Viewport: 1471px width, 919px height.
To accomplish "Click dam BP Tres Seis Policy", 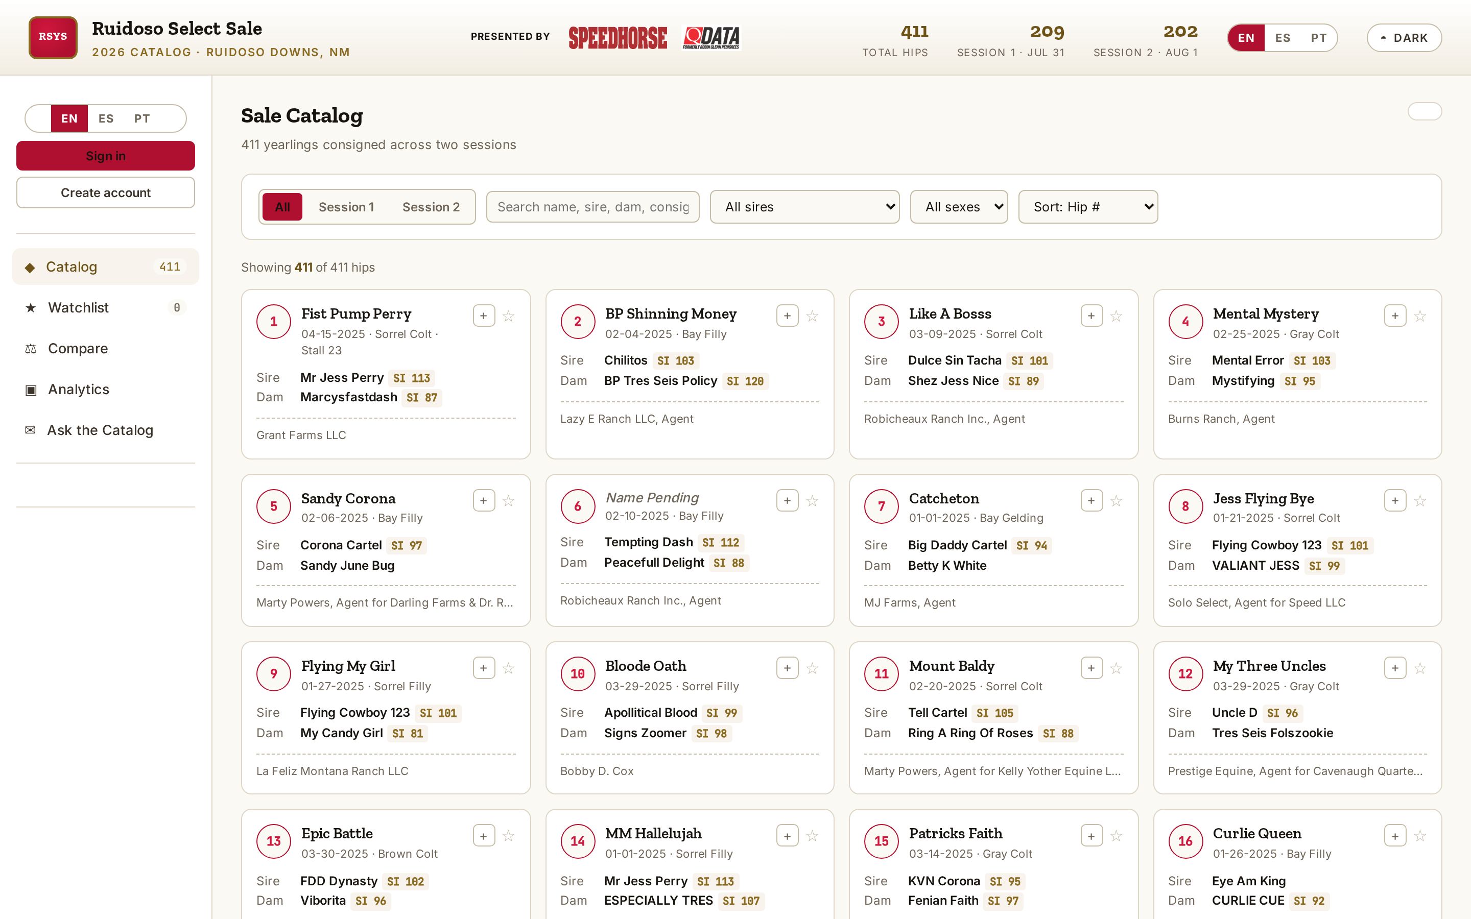I will [661, 380].
